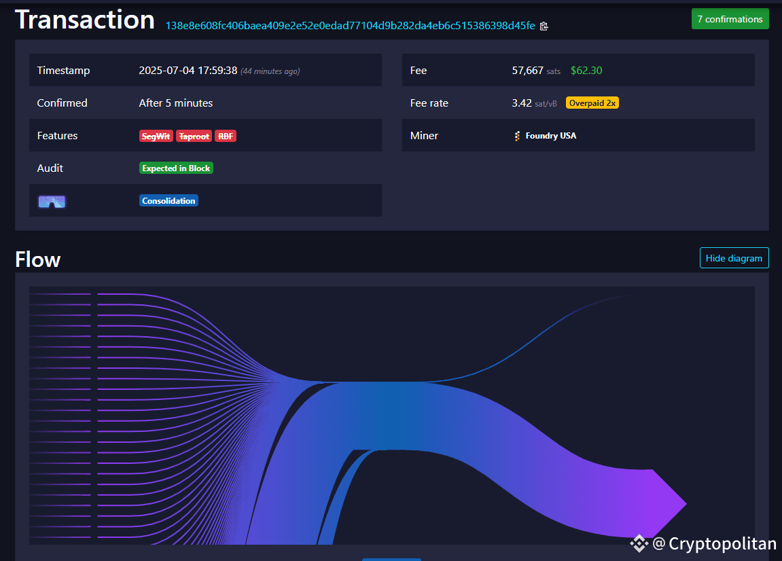The image size is (782, 561).
Task: Open the Consolidation classification badge
Action: (168, 200)
